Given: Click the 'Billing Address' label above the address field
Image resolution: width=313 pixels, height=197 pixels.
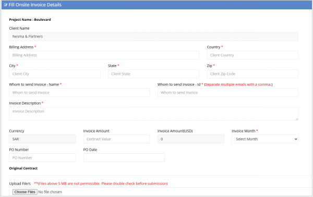Looking at the screenshot, I should 21,47.
